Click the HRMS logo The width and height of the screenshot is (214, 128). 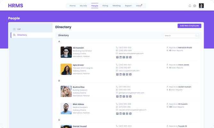pos(16,6)
